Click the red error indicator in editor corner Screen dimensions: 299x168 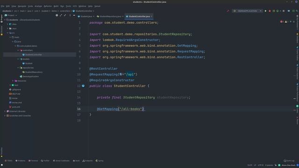tap(282, 22)
